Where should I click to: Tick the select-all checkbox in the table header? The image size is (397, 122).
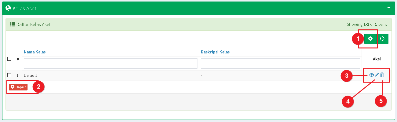pyautogui.click(x=9, y=59)
